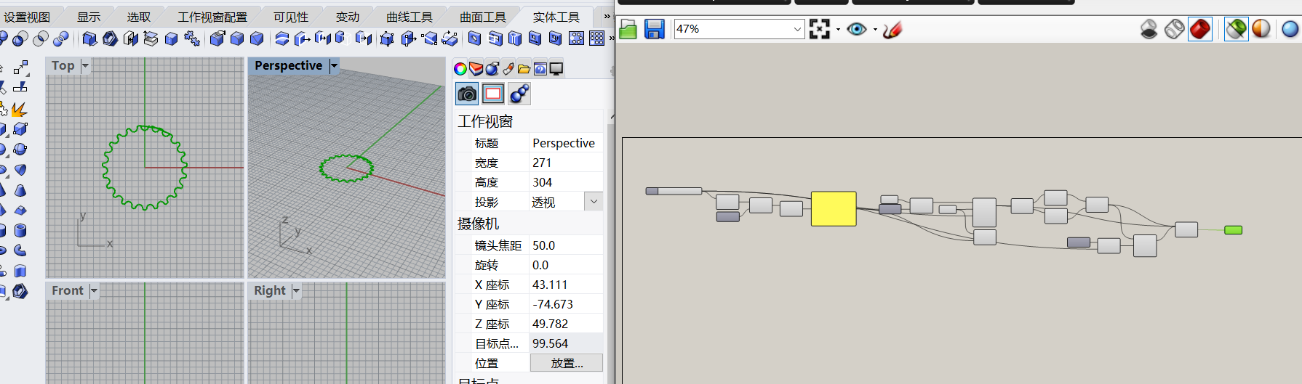Image resolution: width=1302 pixels, height=384 pixels.
Task: Click Grasshopper Save document floppy icon
Action: coord(655,29)
